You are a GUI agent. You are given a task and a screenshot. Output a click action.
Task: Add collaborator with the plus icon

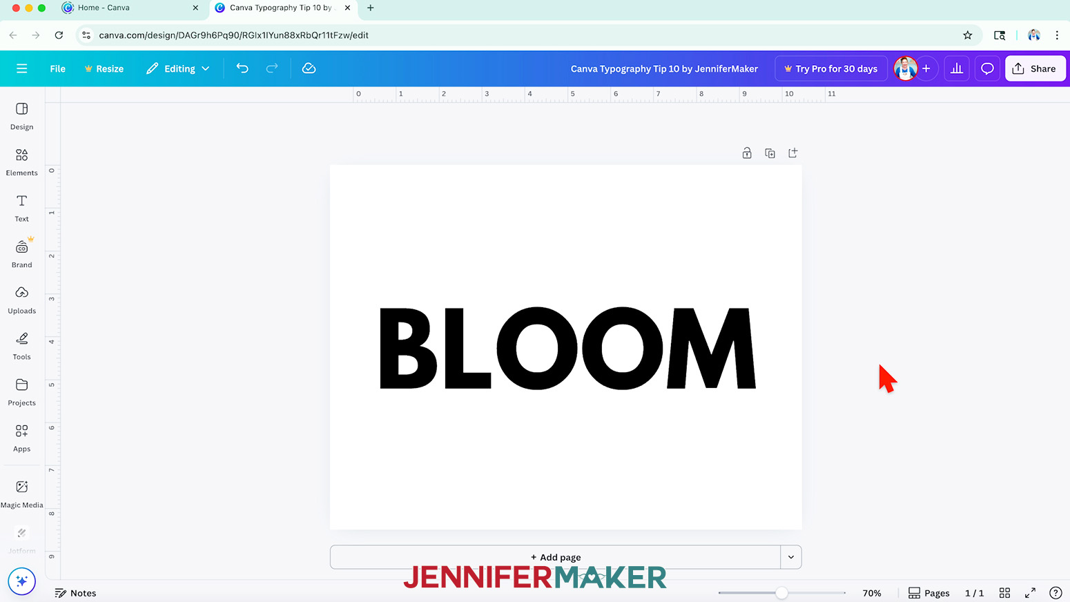pyautogui.click(x=926, y=68)
